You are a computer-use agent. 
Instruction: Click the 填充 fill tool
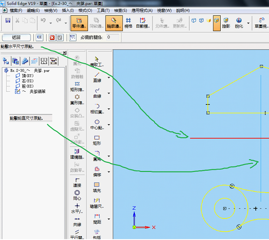coord(97,188)
